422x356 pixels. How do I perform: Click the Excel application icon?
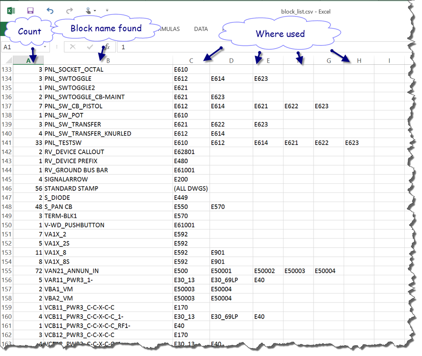click(12, 11)
